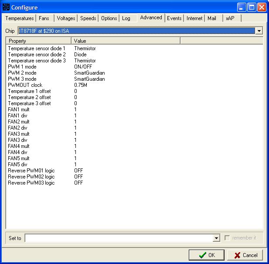269x264 pixels.
Task: Select the Speeds tab
Action: [x=88, y=18]
